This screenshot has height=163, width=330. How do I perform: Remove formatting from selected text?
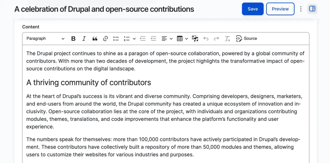pyautogui.click(x=227, y=39)
